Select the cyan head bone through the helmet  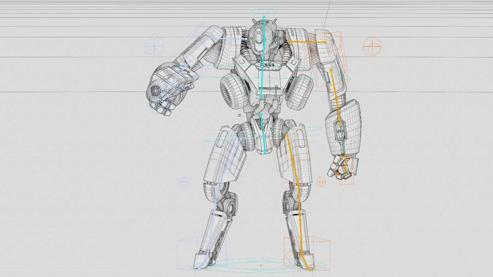[x=264, y=27]
